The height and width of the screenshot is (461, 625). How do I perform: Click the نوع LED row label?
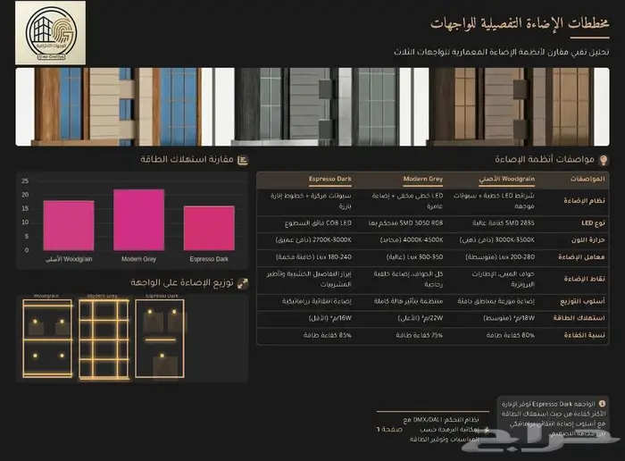[x=593, y=223]
